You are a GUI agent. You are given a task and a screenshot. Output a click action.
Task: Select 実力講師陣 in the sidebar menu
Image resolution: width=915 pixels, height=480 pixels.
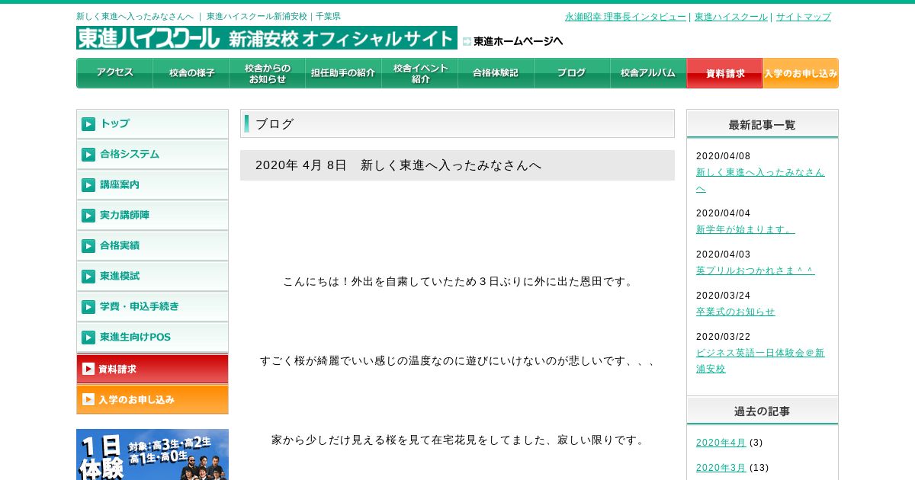tap(152, 215)
